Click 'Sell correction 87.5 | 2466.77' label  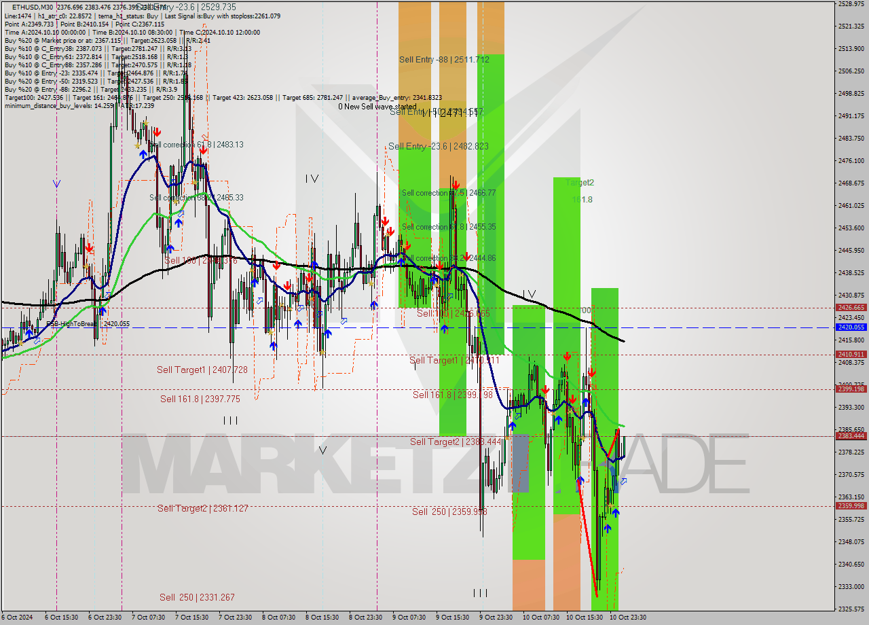click(449, 193)
